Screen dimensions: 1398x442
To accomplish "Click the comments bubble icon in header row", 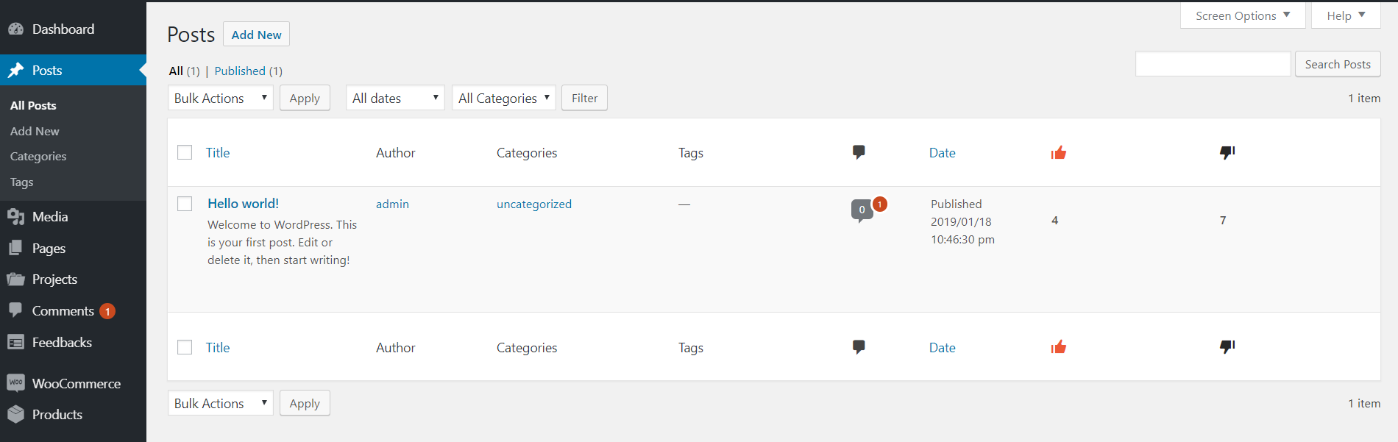I will (859, 152).
